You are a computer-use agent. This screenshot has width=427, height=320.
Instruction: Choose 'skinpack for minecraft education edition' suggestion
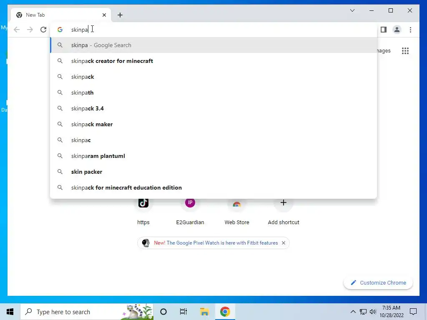(213, 187)
